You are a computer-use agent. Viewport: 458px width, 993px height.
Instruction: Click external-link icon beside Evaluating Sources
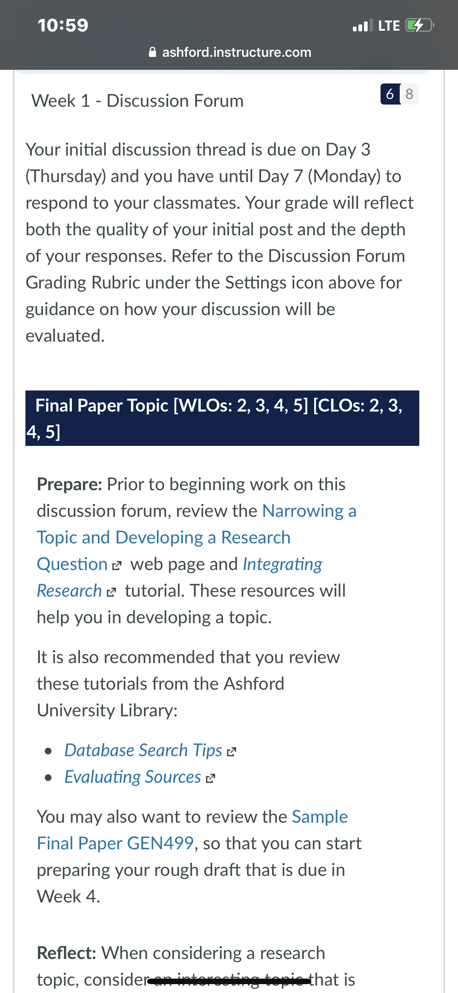(x=210, y=778)
